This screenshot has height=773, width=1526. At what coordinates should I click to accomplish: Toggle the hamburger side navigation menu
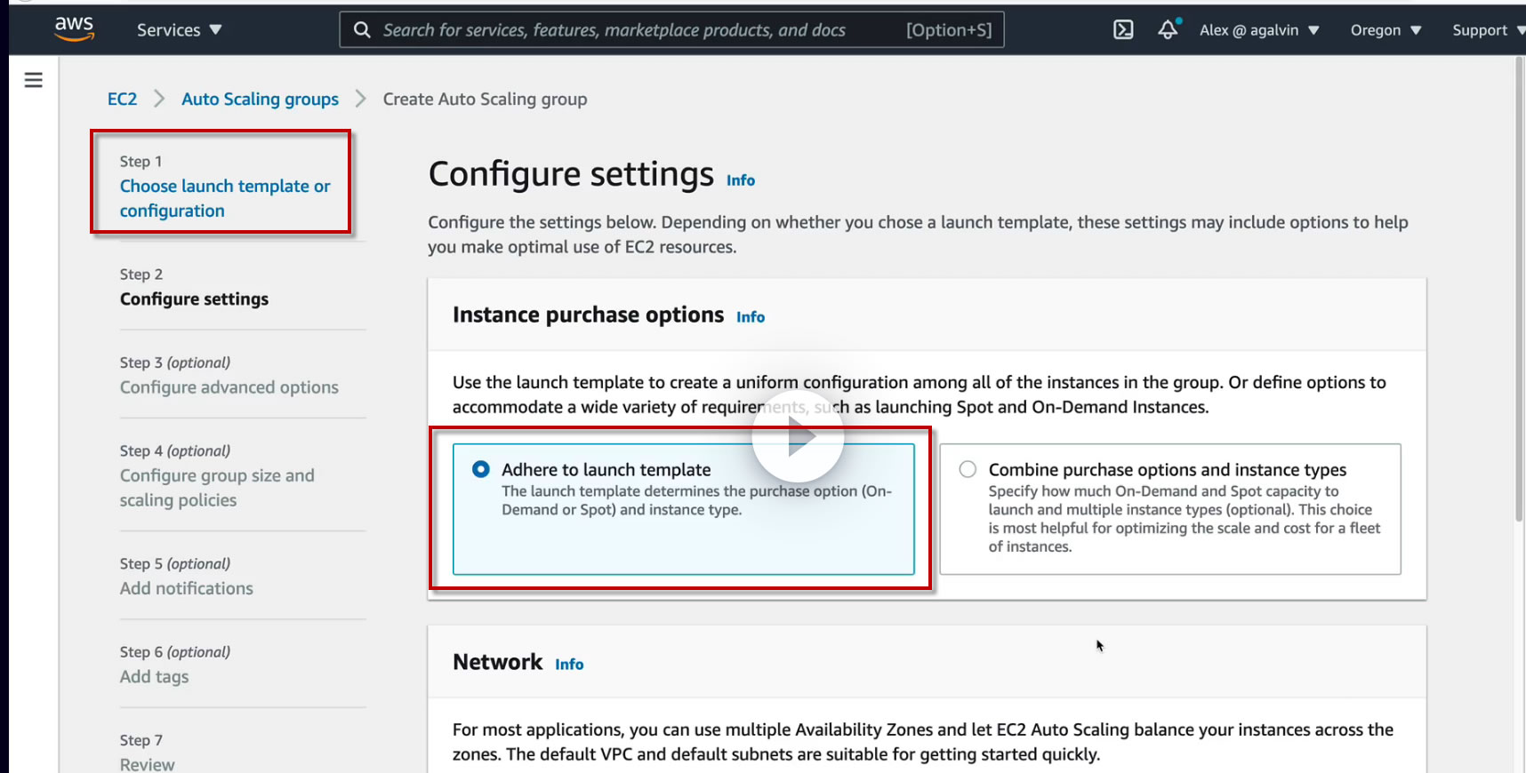tap(34, 80)
